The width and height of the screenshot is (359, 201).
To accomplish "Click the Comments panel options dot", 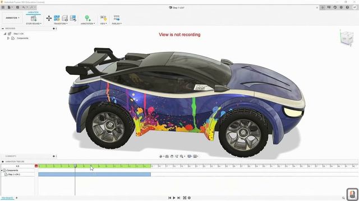I will (54, 156).
